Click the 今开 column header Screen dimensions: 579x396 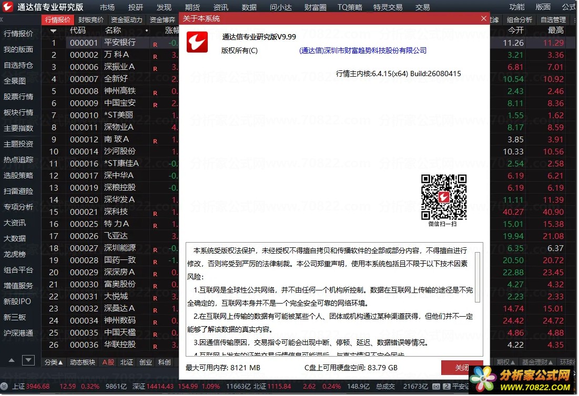coord(515,30)
